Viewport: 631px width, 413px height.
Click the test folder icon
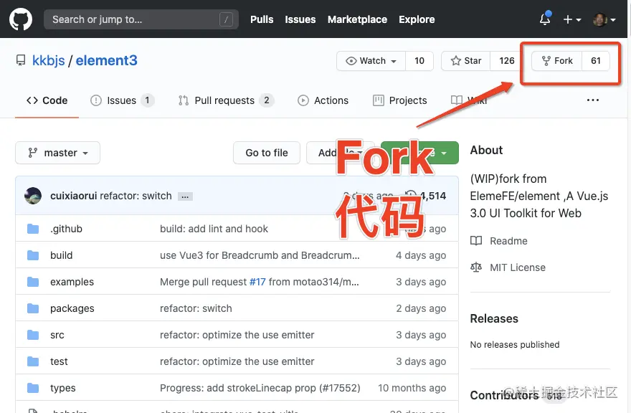[33, 361]
